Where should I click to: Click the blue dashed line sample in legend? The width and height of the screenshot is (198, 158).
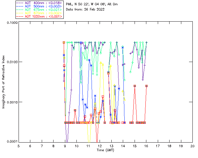point(20,6)
